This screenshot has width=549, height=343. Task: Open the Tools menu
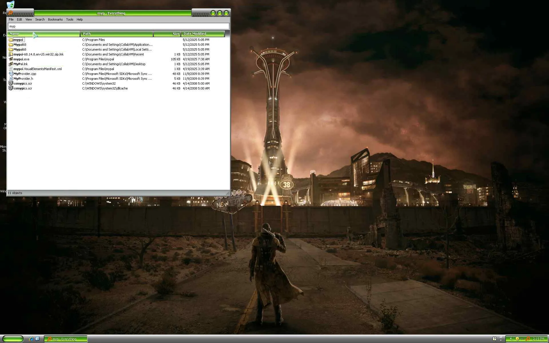(x=69, y=19)
